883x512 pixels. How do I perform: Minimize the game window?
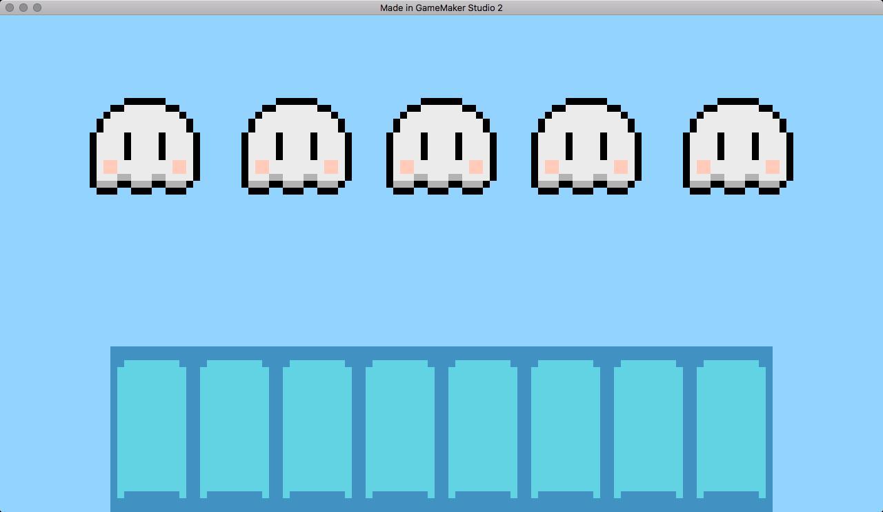[x=23, y=8]
